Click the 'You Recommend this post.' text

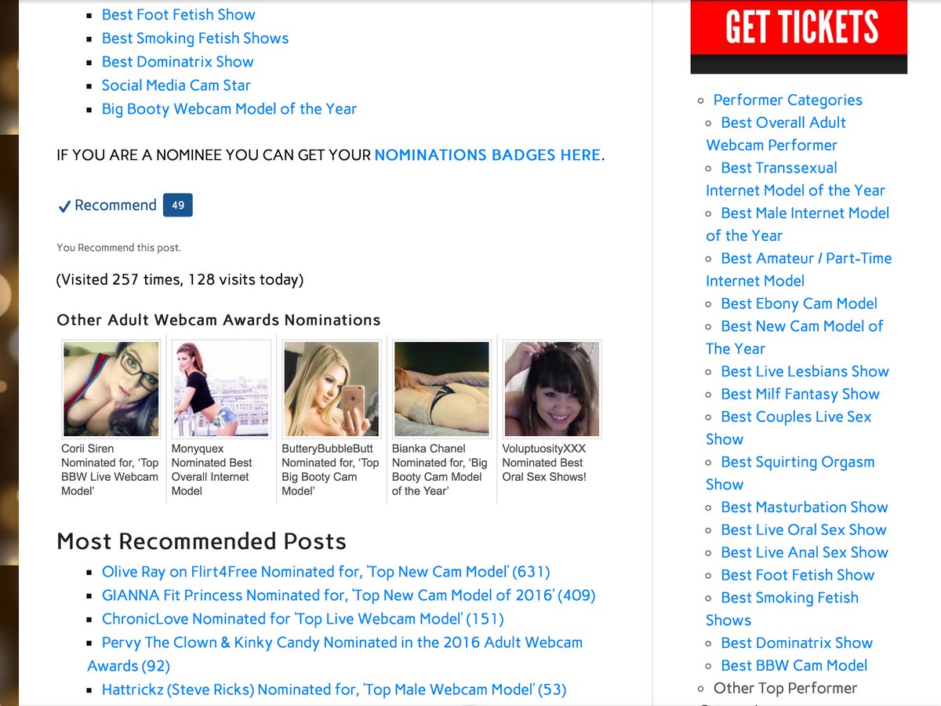click(x=118, y=248)
